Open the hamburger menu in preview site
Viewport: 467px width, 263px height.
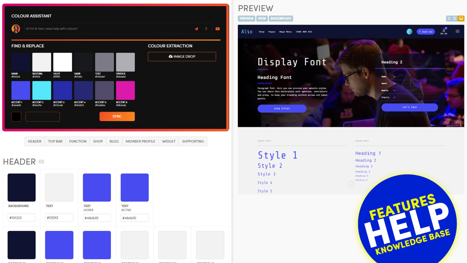tap(457, 31)
